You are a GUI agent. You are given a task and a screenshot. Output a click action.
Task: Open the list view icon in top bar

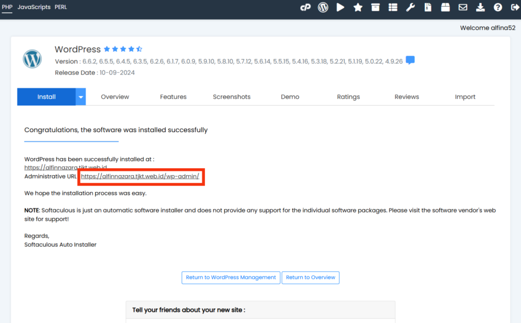(x=393, y=7)
